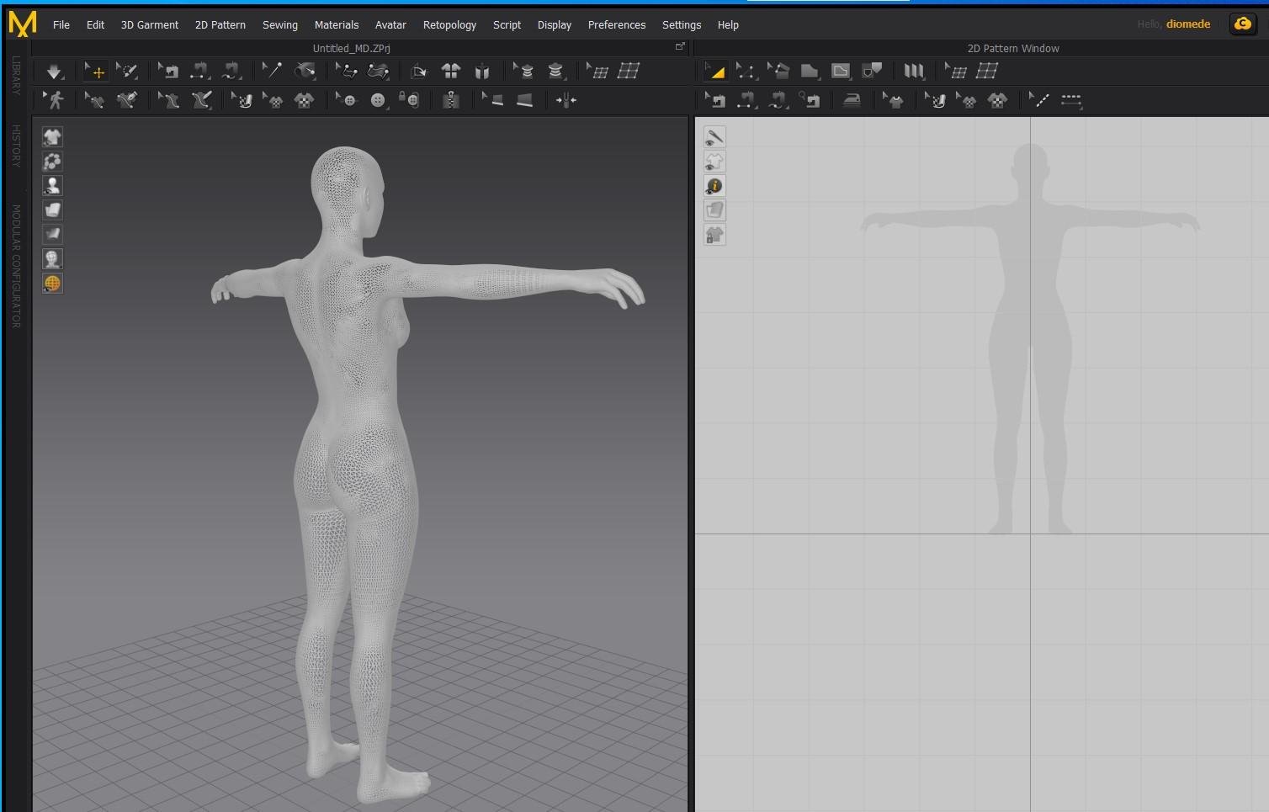Expand the Library side panel
The width and height of the screenshot is (1269, 812).
pyautogui.click(x=15, y=75)
